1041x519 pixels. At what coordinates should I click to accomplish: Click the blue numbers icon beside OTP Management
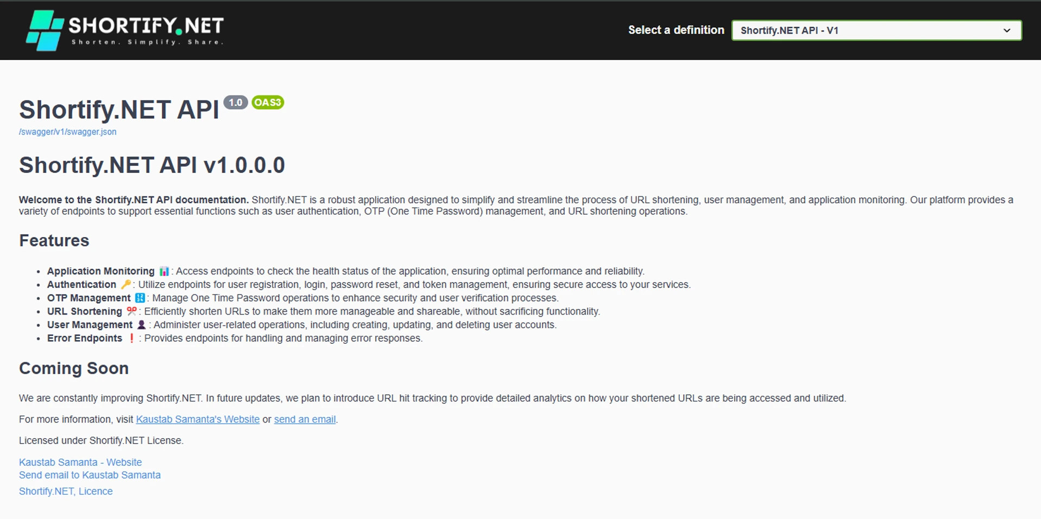click(x=140, y=298)
